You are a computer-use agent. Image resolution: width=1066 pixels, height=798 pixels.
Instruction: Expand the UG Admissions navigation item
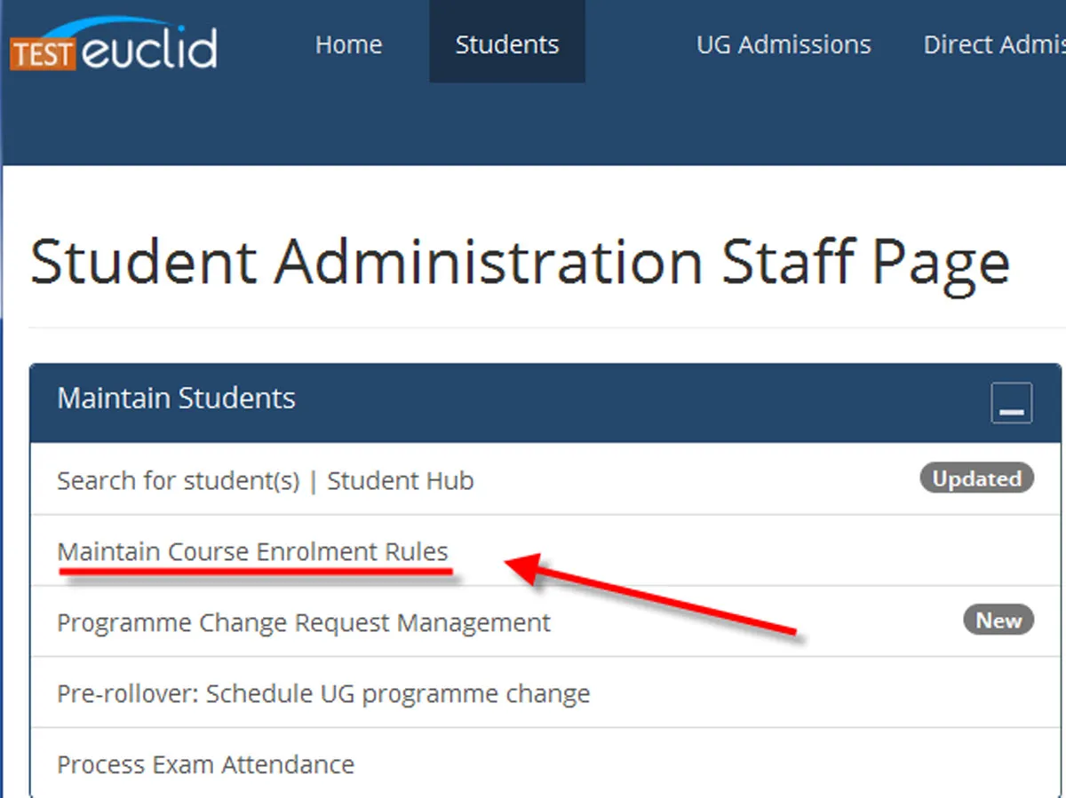(784, 44)
